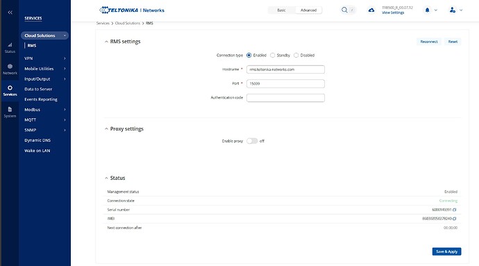The width and height of the screenshot is (479, 266).
Task: Select Standby connection type
Action: point(273,56)
